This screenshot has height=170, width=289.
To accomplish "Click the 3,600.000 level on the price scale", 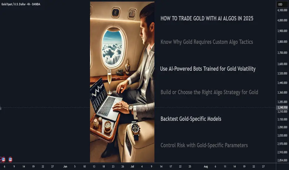I will pos(282,64).
